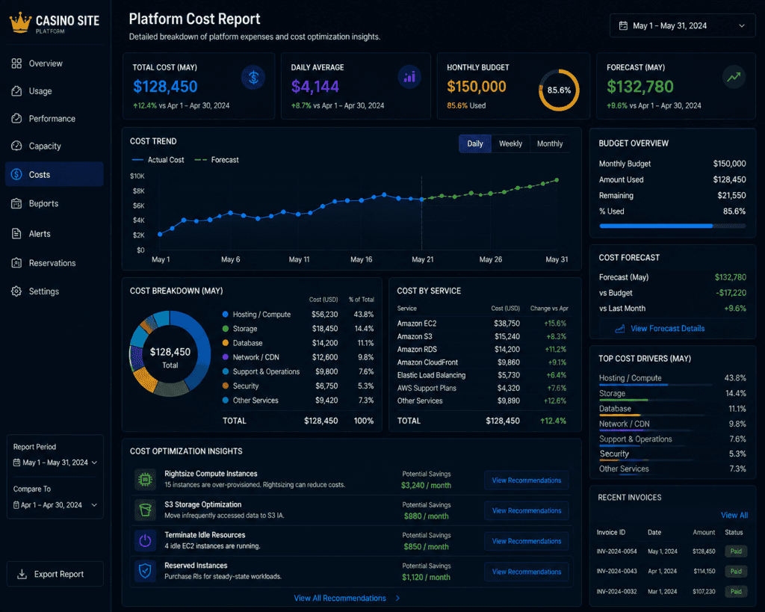Expand the Compare To date selector
This screenshot has width=765, height=612.
[55, 505]
